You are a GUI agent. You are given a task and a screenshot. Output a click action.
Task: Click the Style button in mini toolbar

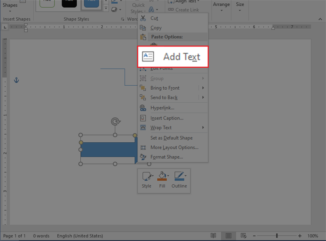coord(146,180)
